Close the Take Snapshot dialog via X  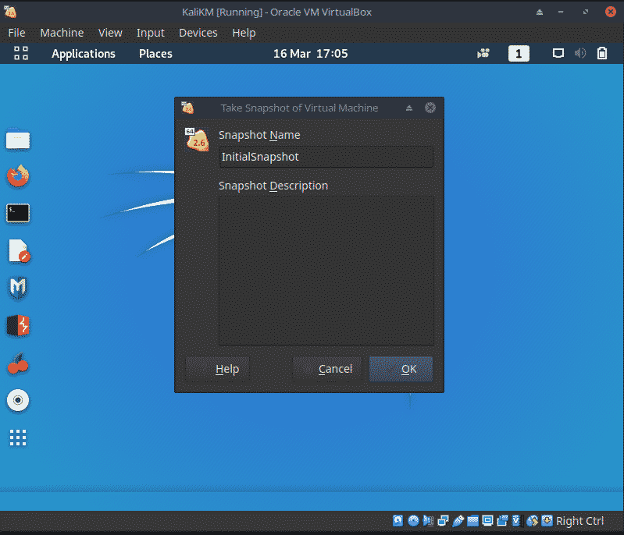(430, 108)
